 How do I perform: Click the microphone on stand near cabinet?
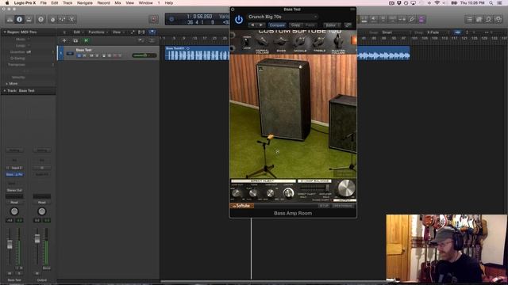pos(271,137)
